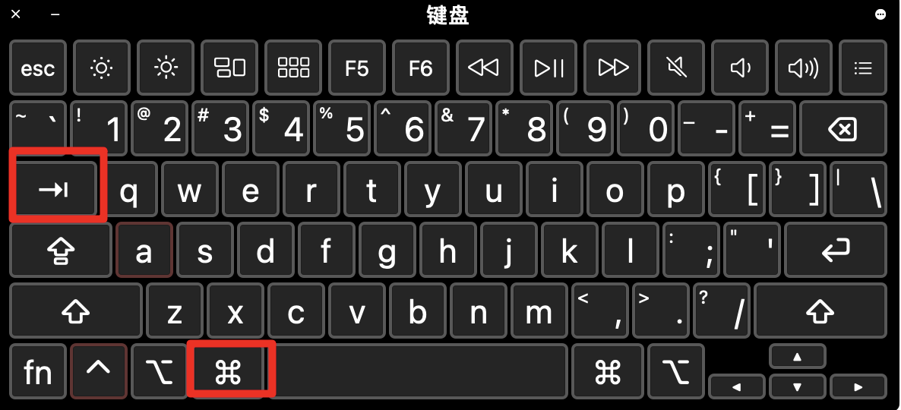
Task: Click the play/pause media key
Action: pyautogui.click(x=549, y=68)
